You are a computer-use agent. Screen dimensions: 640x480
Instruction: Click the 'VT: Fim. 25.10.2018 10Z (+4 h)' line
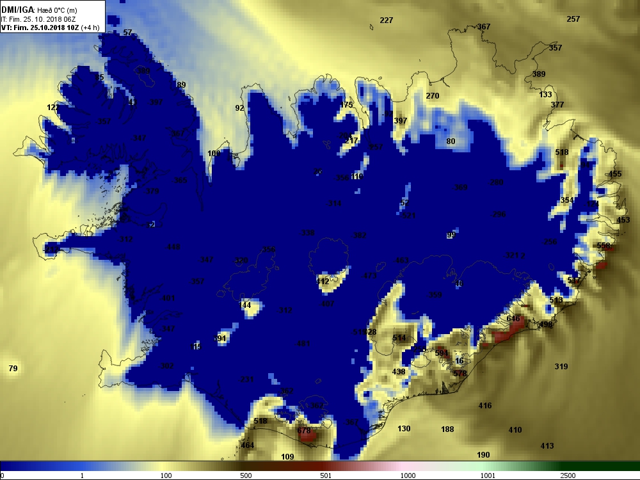(50, 28)
